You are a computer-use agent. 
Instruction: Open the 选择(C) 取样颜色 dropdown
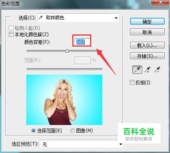click(x=78, y=18)
